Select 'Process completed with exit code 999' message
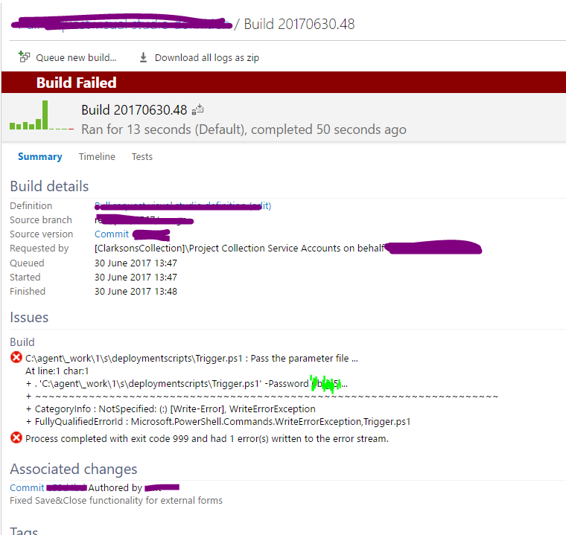The width and height of the screenshot is (566, 535). pos(207,439)
